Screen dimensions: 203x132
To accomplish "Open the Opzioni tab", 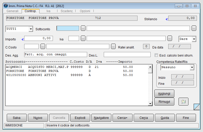I will [85, 11].
